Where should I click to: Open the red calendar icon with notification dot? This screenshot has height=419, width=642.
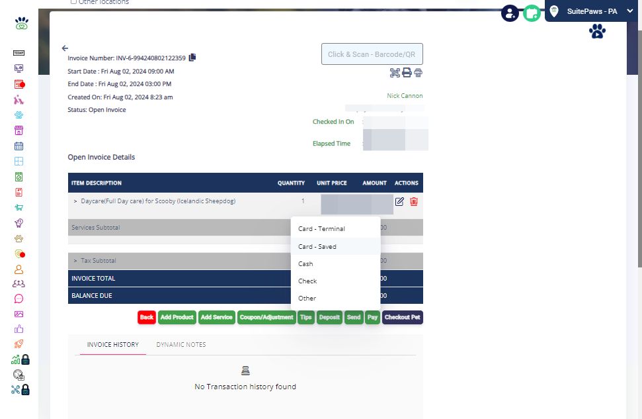tap(19, 84)
